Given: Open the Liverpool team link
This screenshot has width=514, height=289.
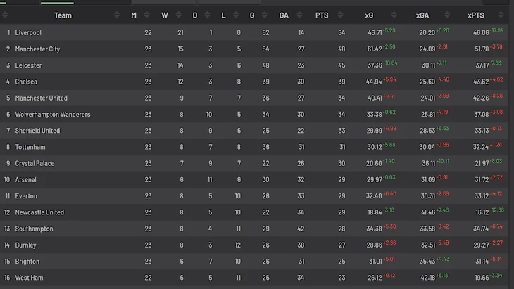Looking at the screenshot, I should coord(28,32).
